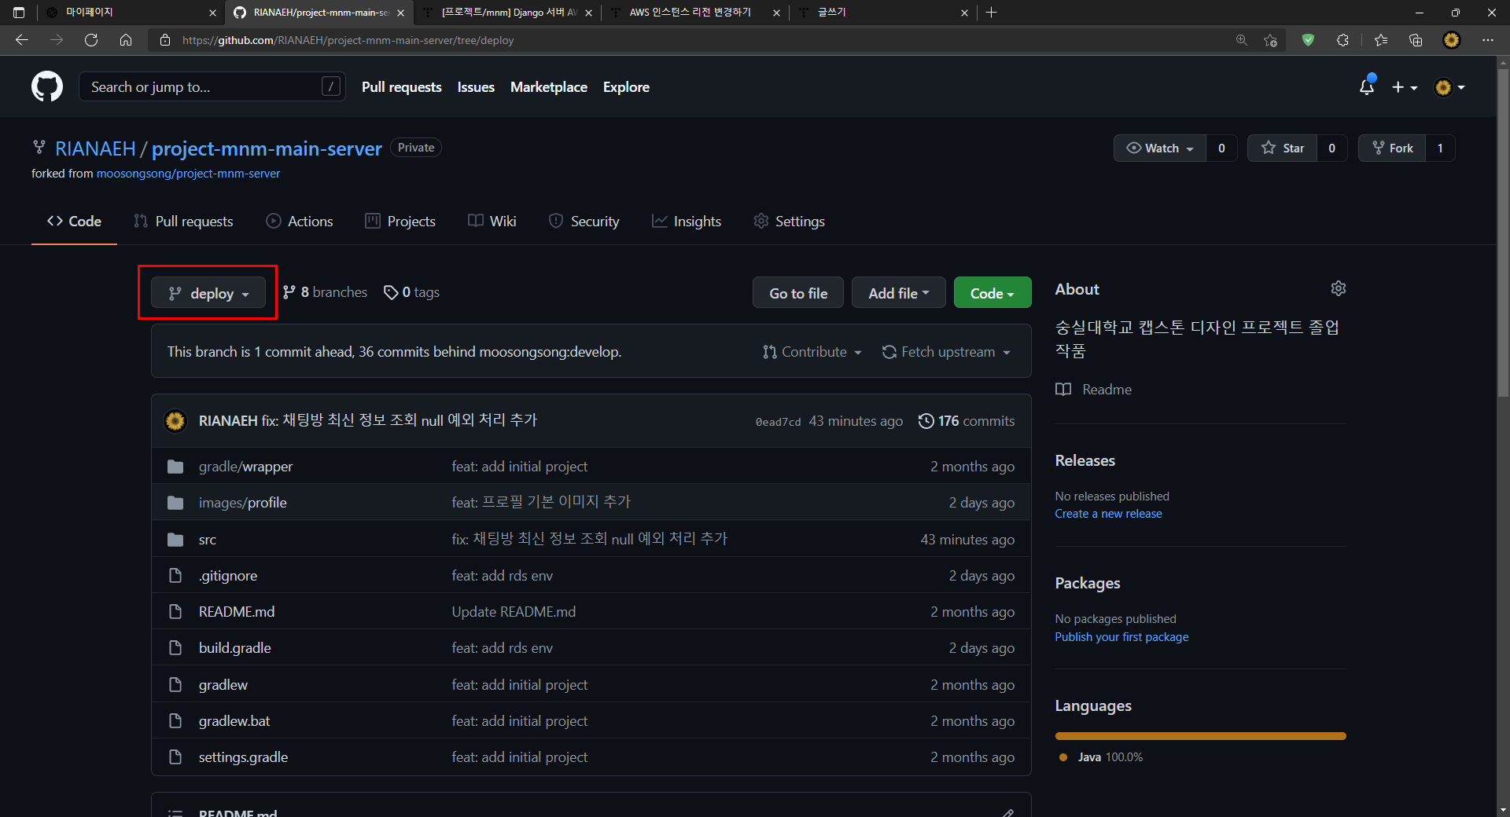Viewport: 1510px width, 817px height.
Task: Click the README list outline icon
Action: [176, 813]
